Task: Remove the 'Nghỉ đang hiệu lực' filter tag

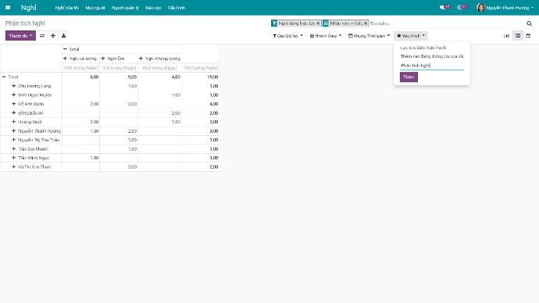Action: [x=318, y=23]
